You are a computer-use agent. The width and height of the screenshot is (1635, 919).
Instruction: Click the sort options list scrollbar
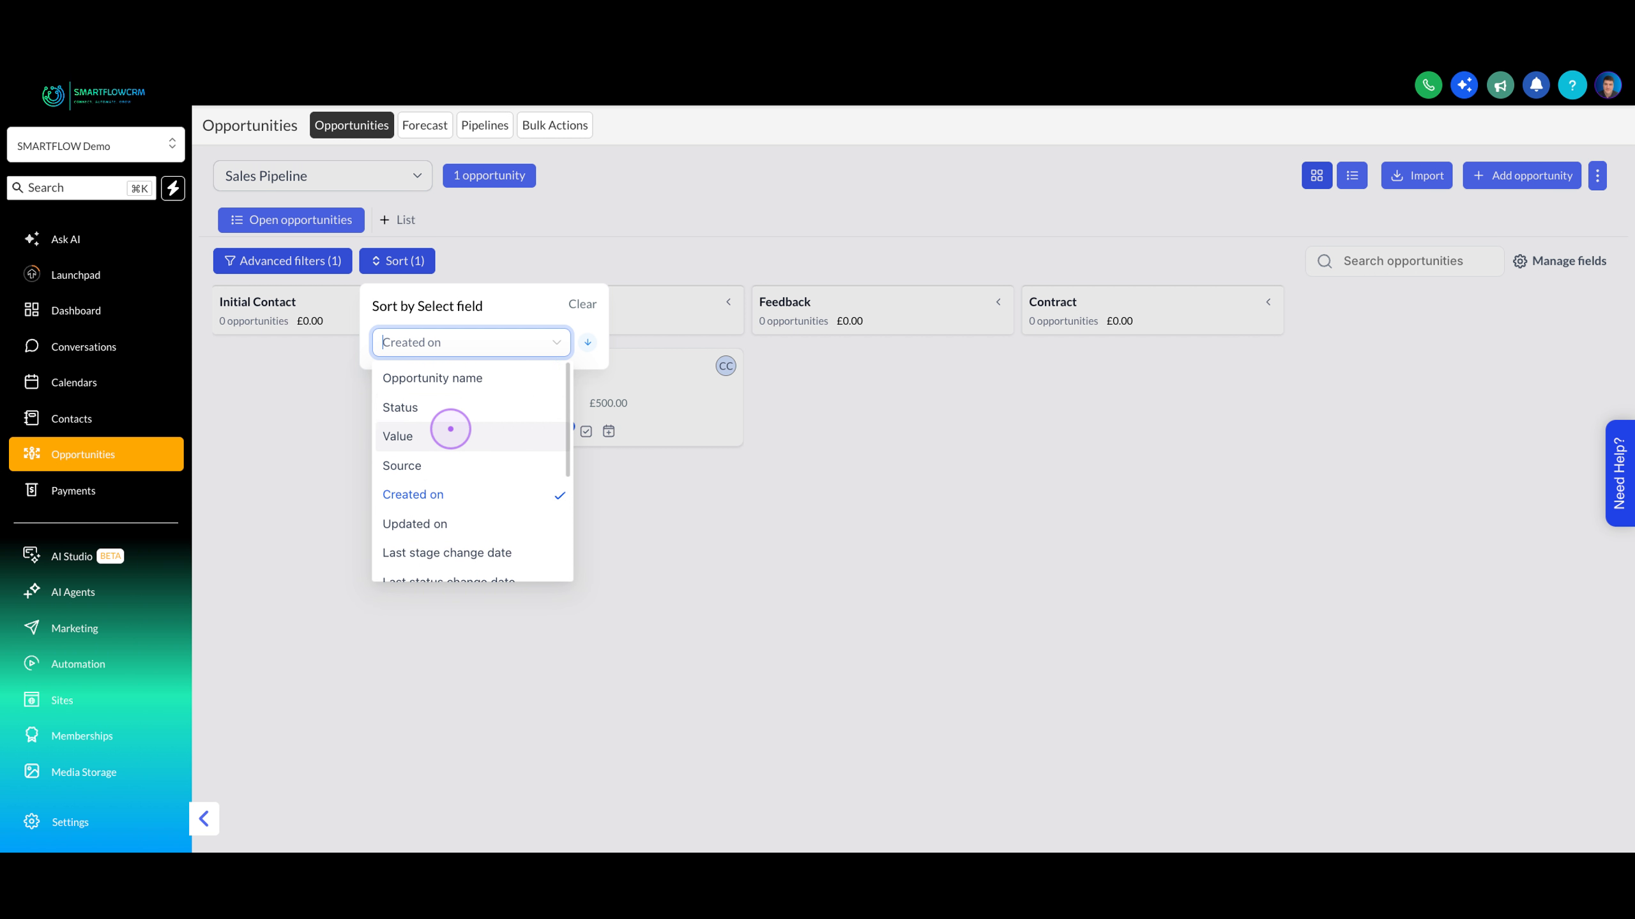[x=568, y=420]
